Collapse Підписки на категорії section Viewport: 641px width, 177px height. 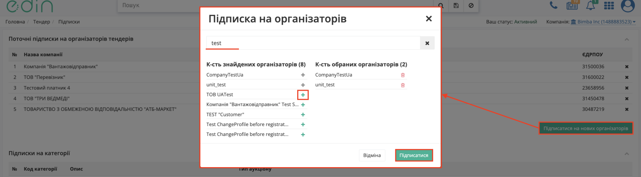tap(627, 153)
